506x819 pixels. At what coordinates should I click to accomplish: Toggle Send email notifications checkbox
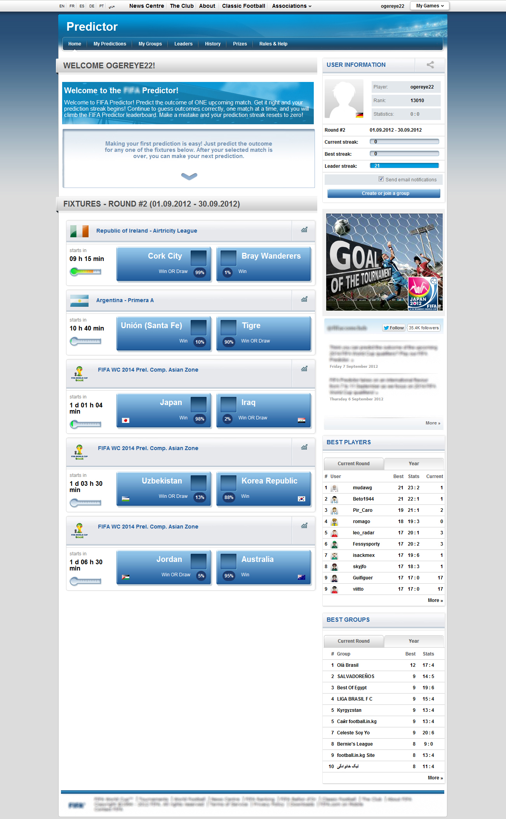pyautogui.click(x=381, y=179)
